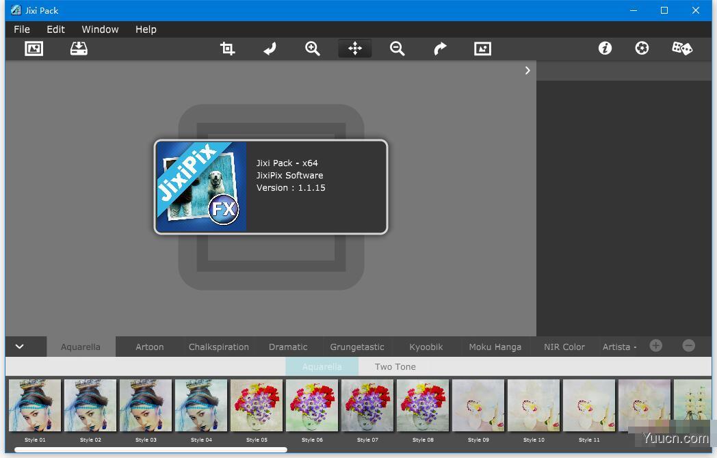Click the minus remove preset icon

689,346
